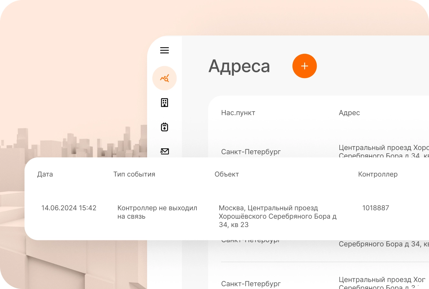Open event Контроллер не выходил на связь

tap(157, 212)
